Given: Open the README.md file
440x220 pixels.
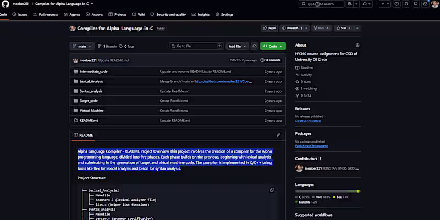Looking at the screenshot, I should click(x=89, y=121).
